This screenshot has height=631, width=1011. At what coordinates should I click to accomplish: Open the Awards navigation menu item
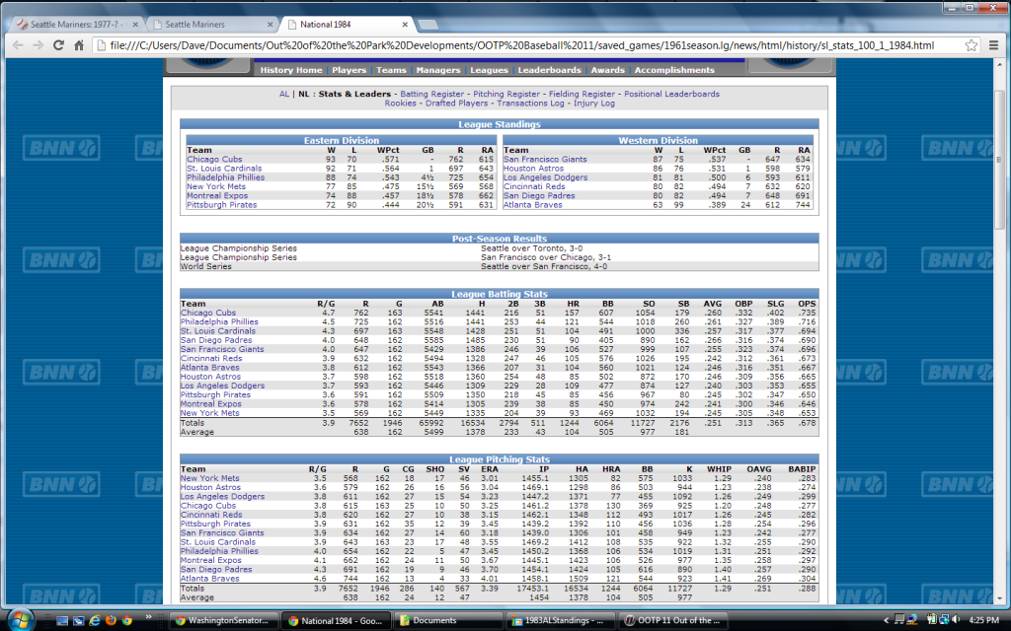pos(607,70)
